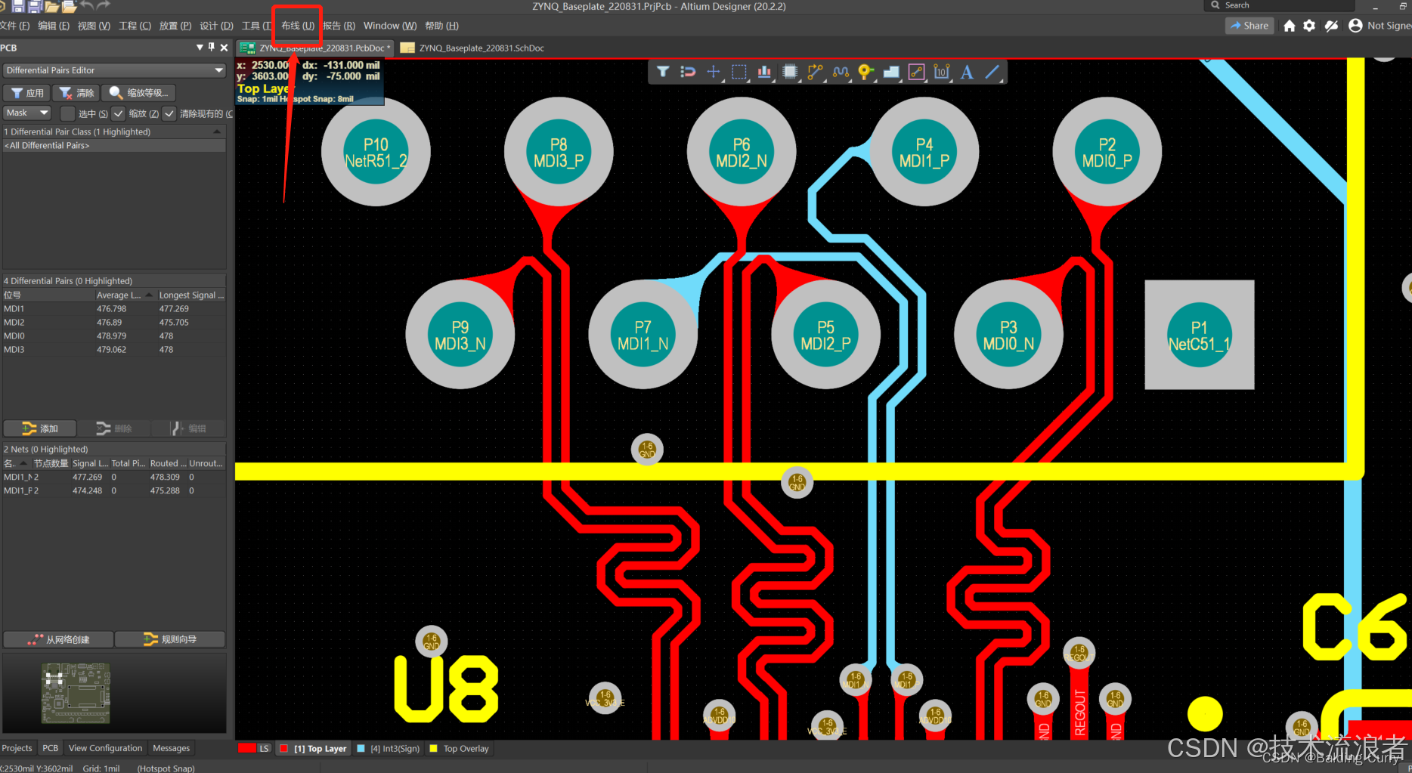Click the place via tool icon

tap(865, 72)
